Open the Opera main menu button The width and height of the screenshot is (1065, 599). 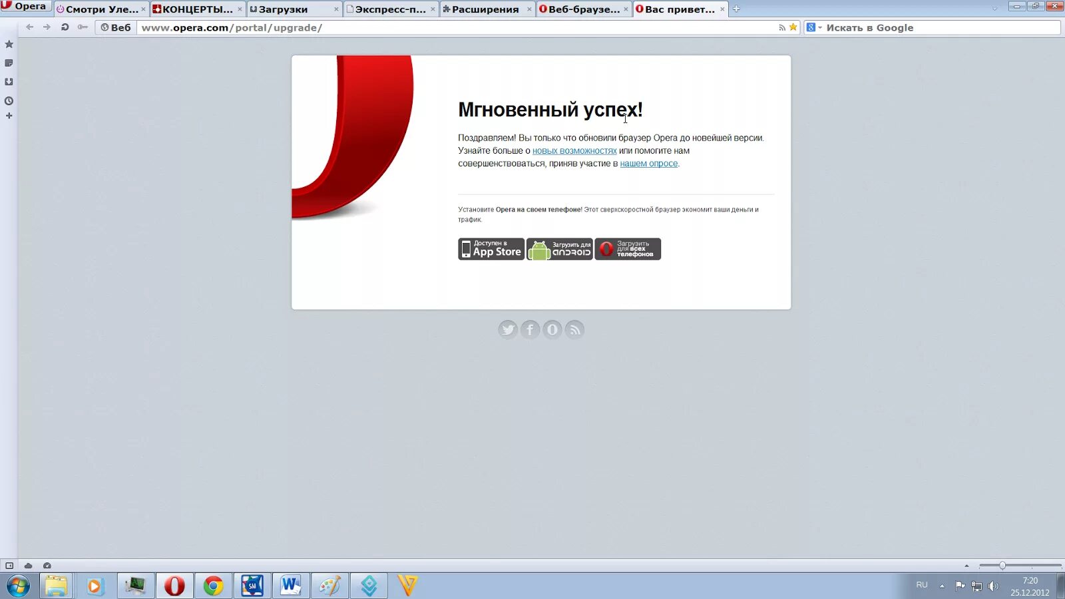point(25,6)
